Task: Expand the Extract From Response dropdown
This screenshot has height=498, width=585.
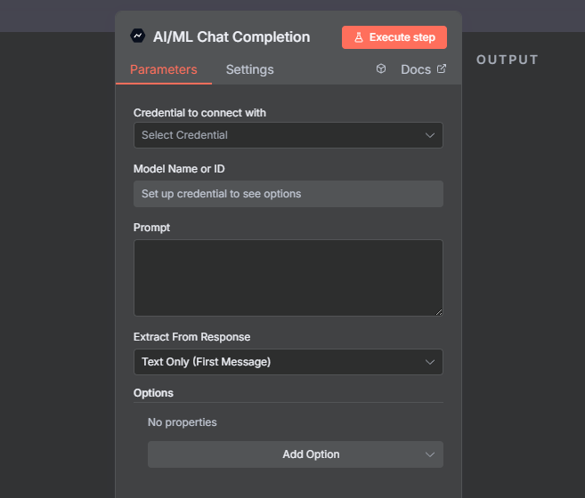Action: pos(288,362)
